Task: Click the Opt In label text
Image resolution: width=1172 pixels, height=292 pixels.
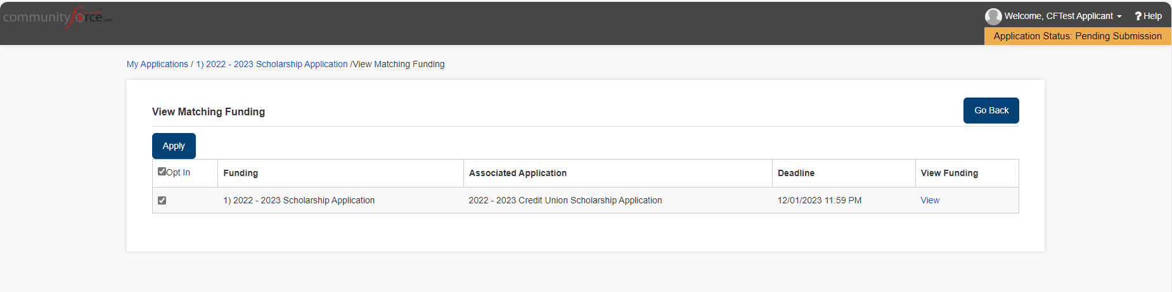Action: click(x=178, y=172)
